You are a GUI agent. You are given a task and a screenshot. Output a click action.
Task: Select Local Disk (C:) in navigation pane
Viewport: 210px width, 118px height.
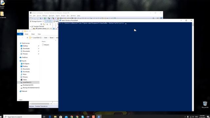coord(29,82)
